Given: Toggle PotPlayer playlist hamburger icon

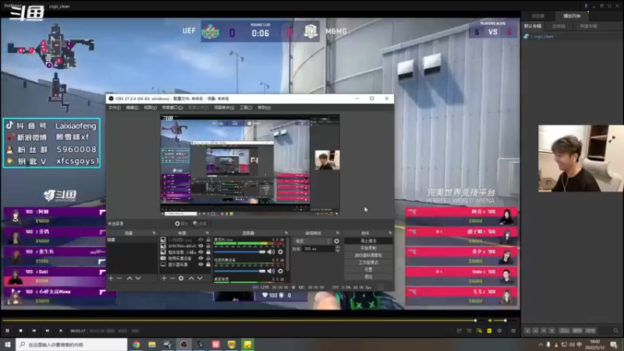Looking at the screenshot, I should click(513, 331).
